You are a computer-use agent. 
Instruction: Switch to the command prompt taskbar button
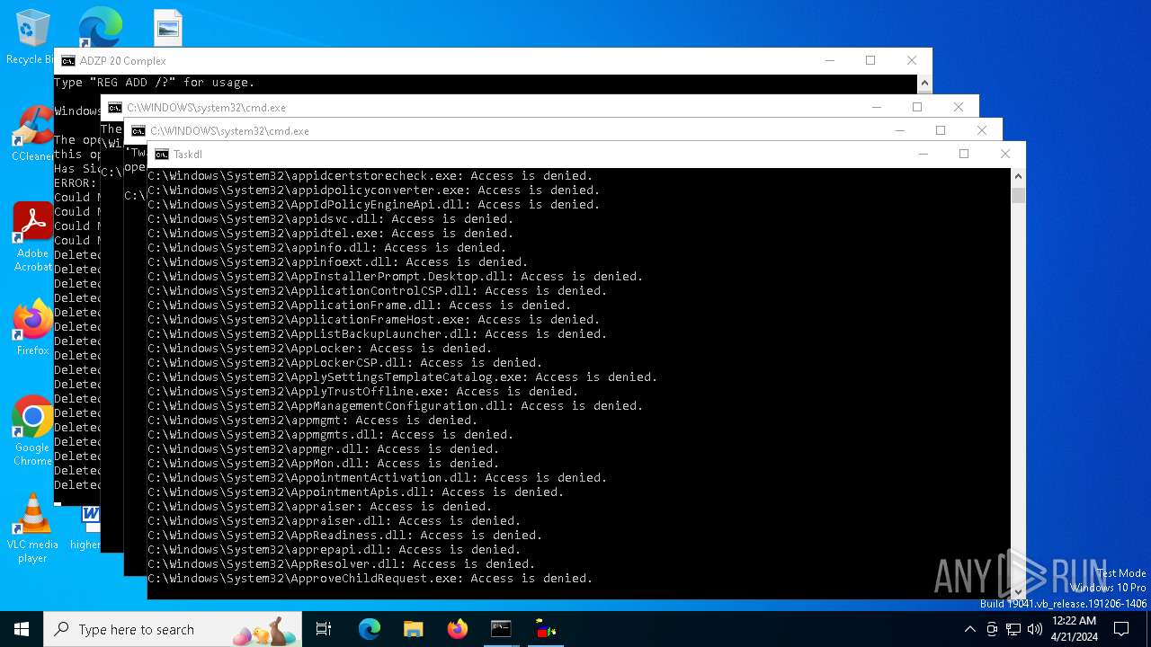tap(501, 629)
